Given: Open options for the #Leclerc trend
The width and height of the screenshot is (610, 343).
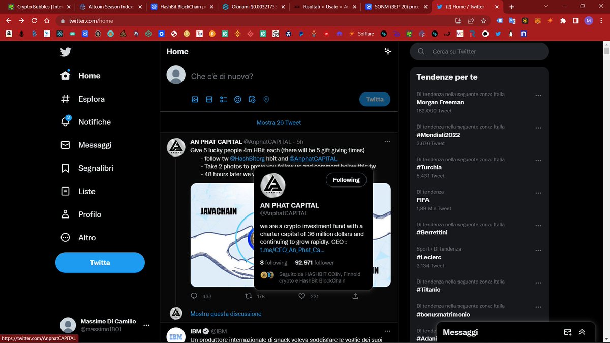Looking at the screenshot, I should [538, 250].
